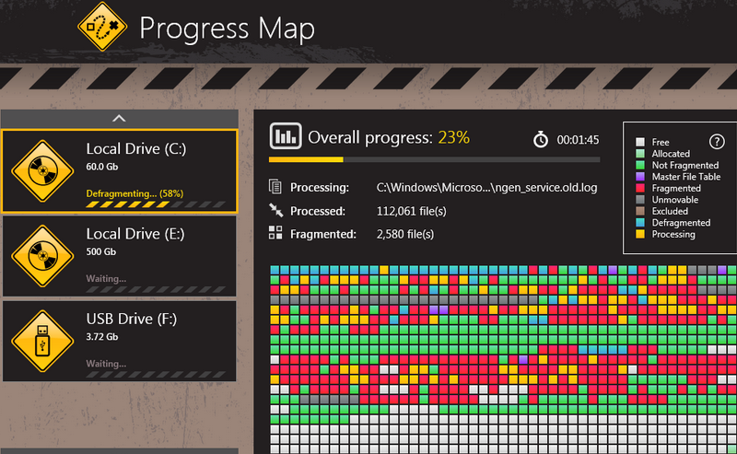Open legend help question mark
Image resolution: width=737 pixels, height=454 pixels.
click(x=716, y=141)
